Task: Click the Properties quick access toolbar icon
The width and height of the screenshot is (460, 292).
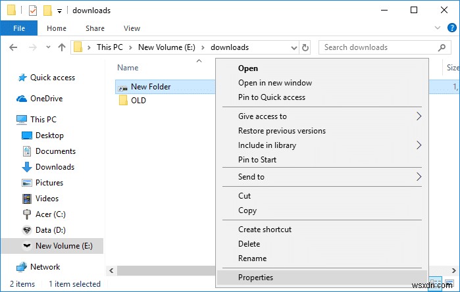Action: click(32, 11)
